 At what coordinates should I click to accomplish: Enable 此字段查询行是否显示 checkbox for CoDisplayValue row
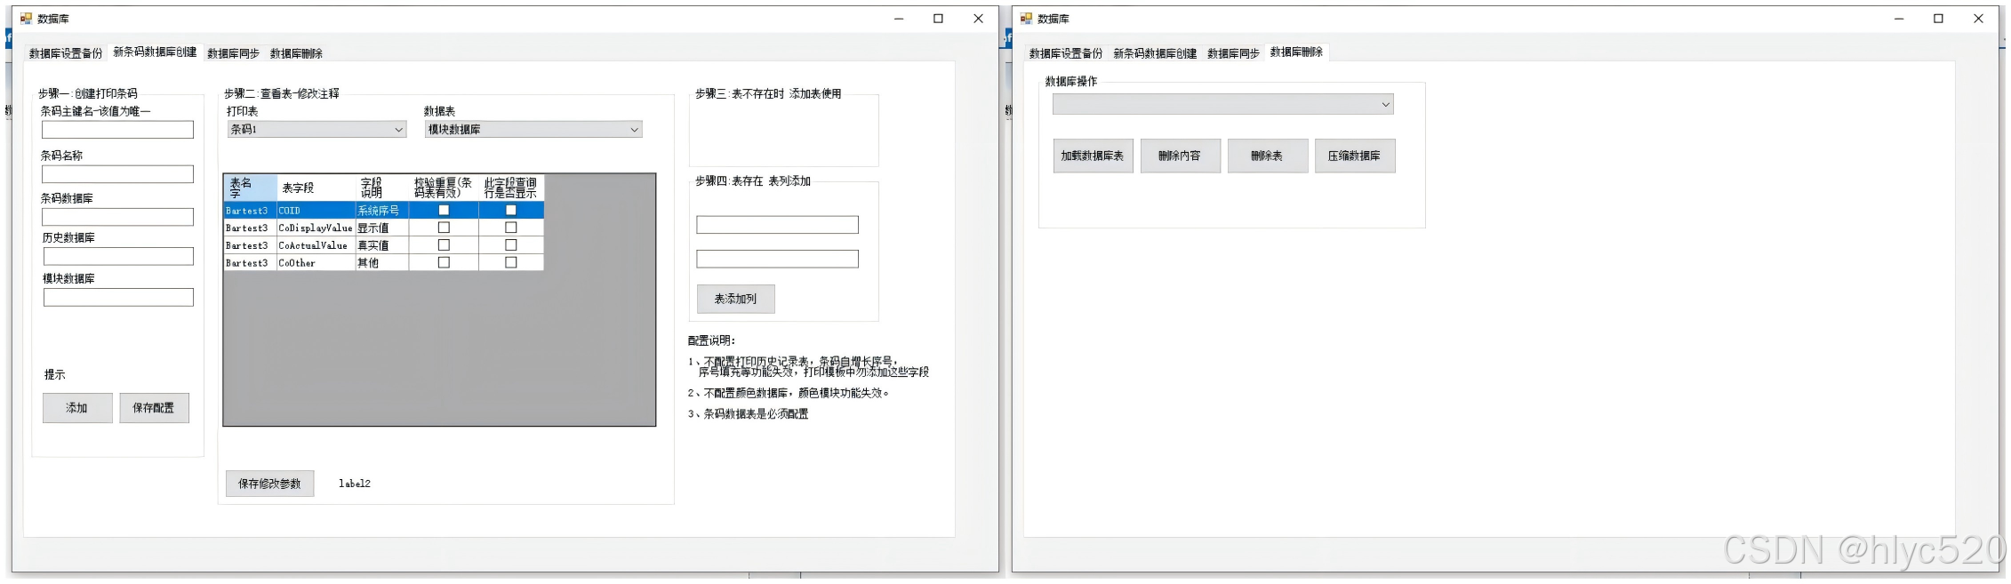tap(510, 228)
